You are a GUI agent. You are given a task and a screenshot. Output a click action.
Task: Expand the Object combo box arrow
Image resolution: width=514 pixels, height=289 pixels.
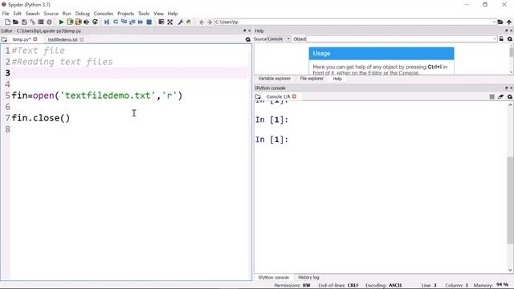(x=495, y=39)
